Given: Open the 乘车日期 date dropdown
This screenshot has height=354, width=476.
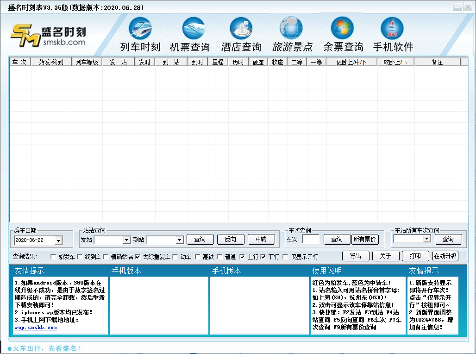Looking at the screenshot, I should click(57, 240).
